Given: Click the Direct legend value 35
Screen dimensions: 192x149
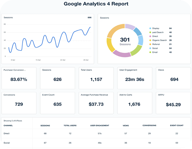Looking at the screenshot, I should 170,36.
